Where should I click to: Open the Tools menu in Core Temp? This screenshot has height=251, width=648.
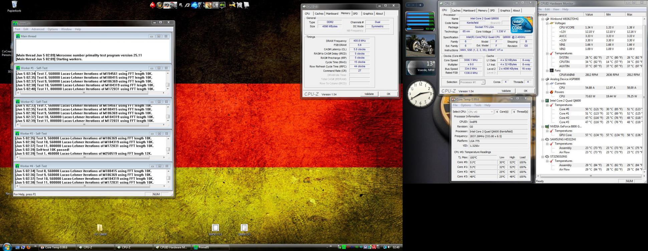[x=477, y=105]
